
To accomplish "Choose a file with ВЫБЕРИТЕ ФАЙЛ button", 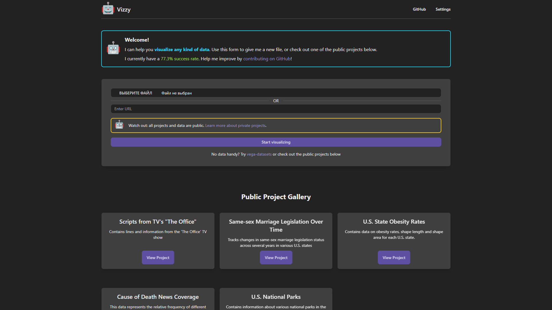I will [136, 93].
